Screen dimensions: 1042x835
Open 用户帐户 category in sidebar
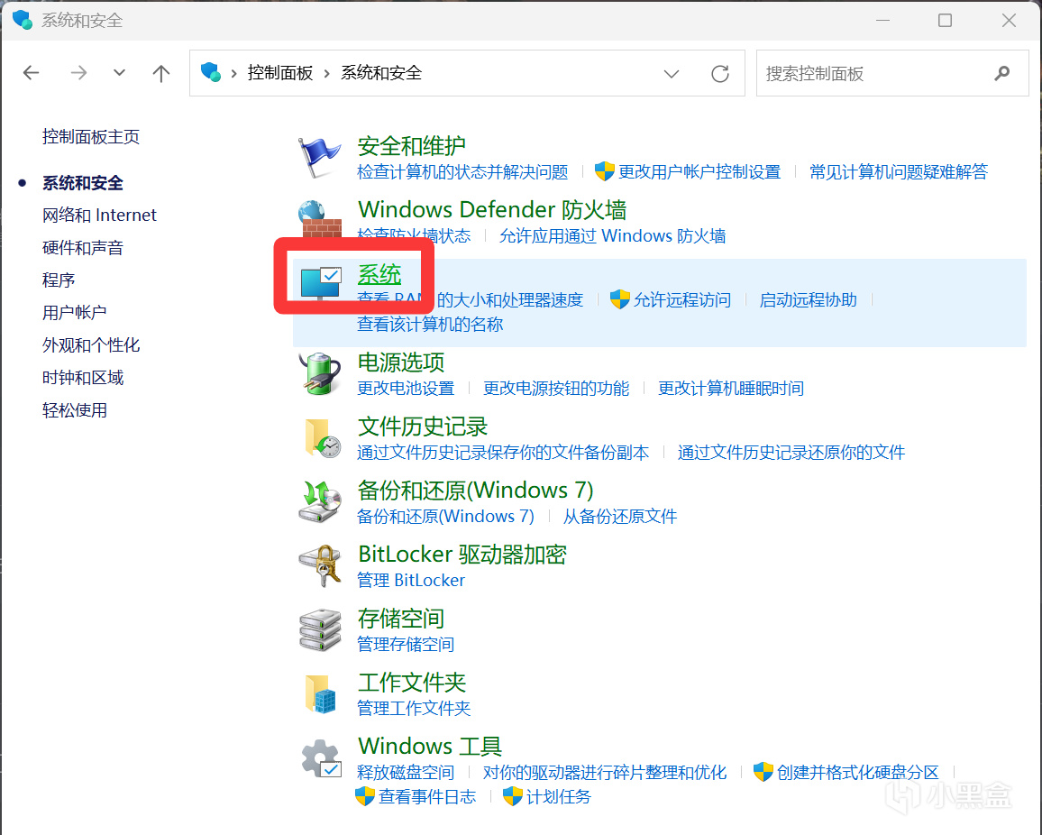pyautogui.click(x=75, y=313)
